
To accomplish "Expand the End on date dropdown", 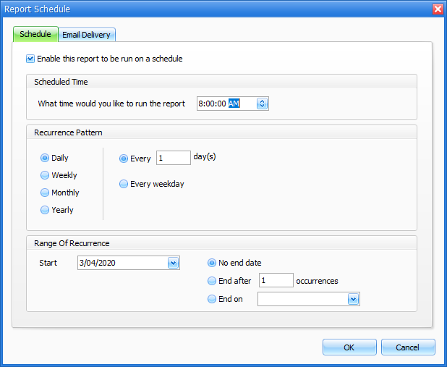I will click(x=353, y=299).
